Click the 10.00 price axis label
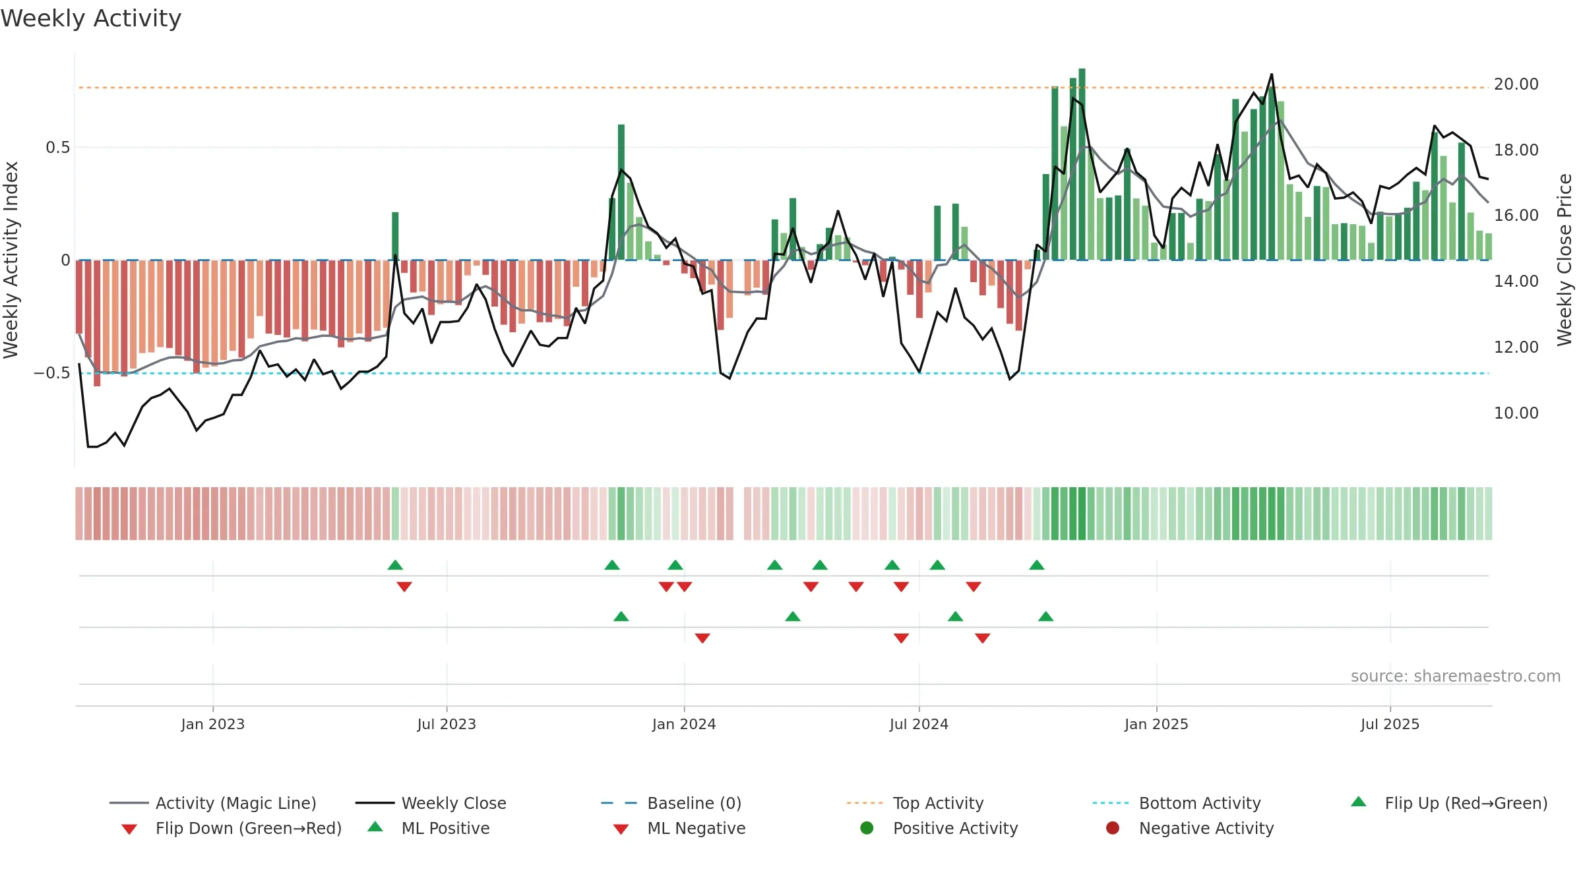This screenshot has height=890, width=1583. tap(1516, 413)
